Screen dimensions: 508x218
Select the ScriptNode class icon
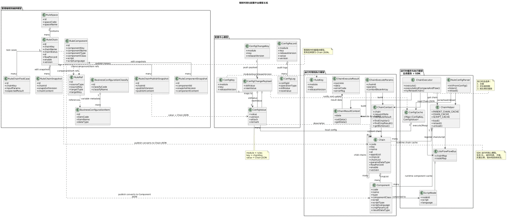(x=422, y=193)
